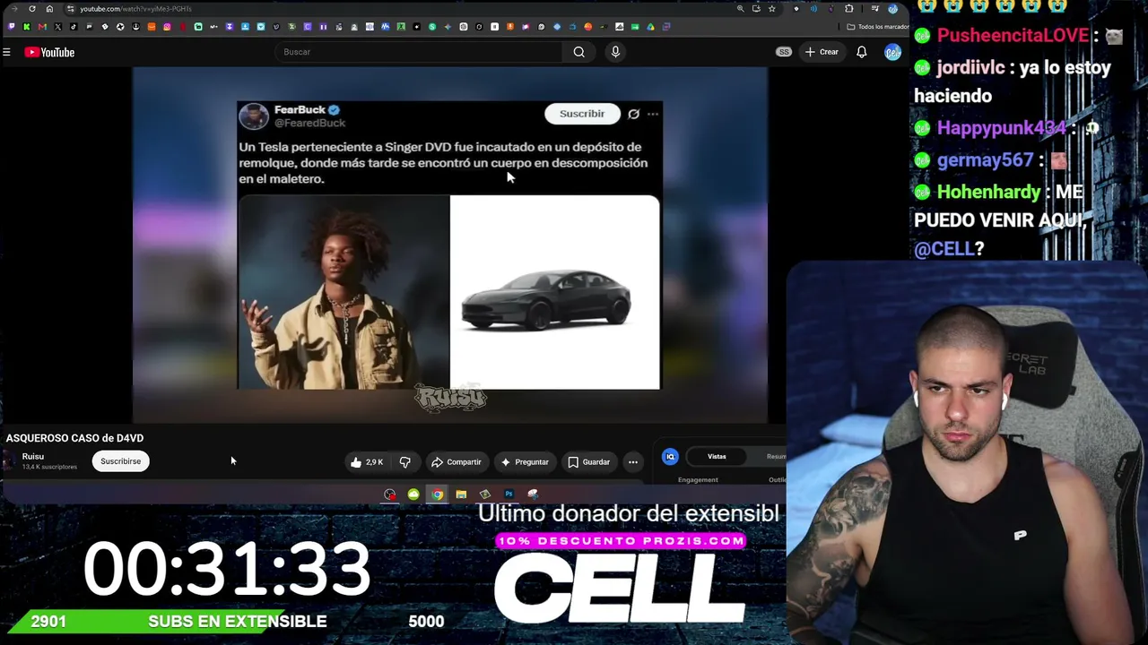Open Photoshop from the taskbar
1148x645 pixels.
509,494
